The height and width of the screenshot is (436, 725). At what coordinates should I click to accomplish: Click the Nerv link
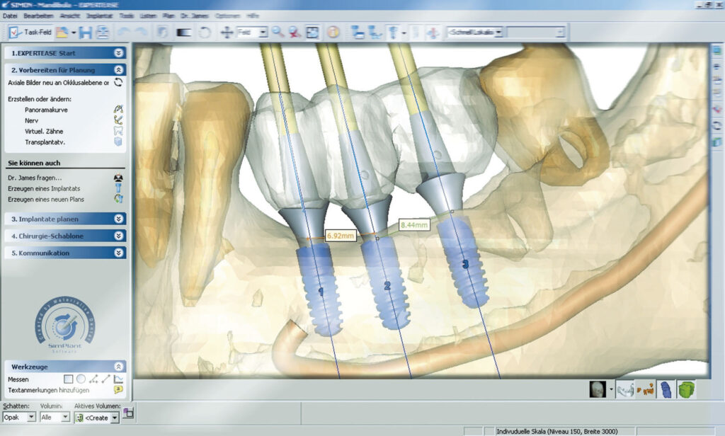31,120
